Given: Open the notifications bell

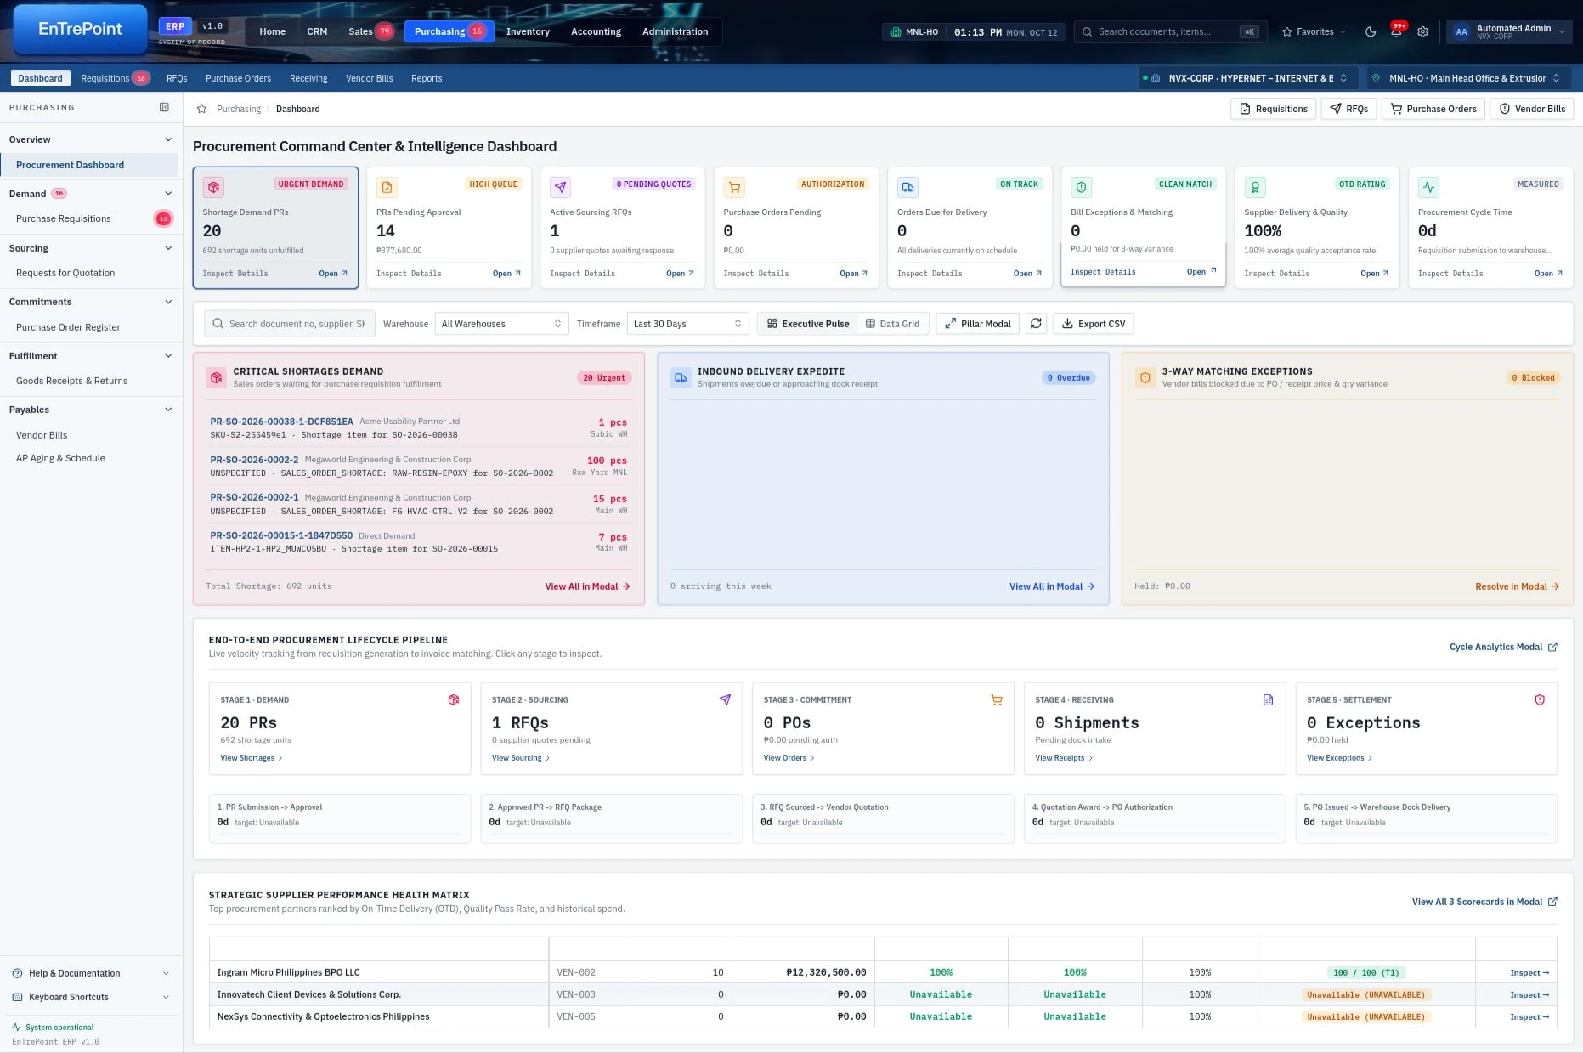Looking at the screenshot, I should (x=1396, y=31).
